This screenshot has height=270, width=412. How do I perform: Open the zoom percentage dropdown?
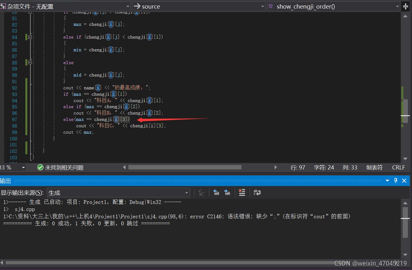23,168
